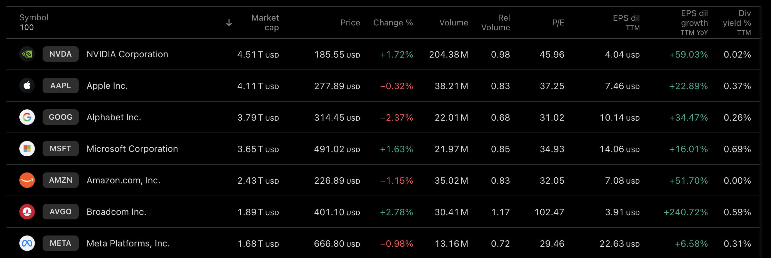
Task: Open the Microsoft Corporation link
Action: [132, 149]
